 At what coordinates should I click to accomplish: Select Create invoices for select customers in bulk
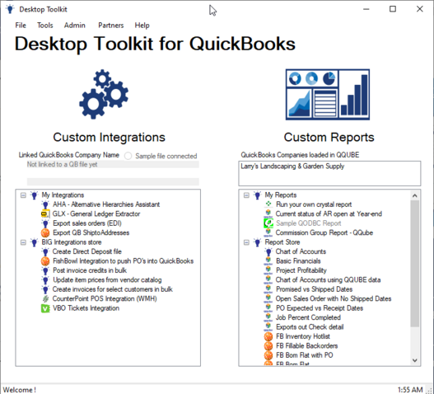[x=113, y=289]
